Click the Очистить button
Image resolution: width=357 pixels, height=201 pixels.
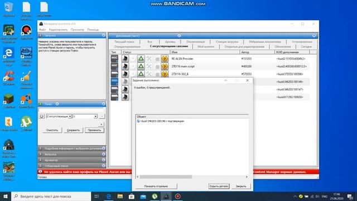click(x=52, y=130)
